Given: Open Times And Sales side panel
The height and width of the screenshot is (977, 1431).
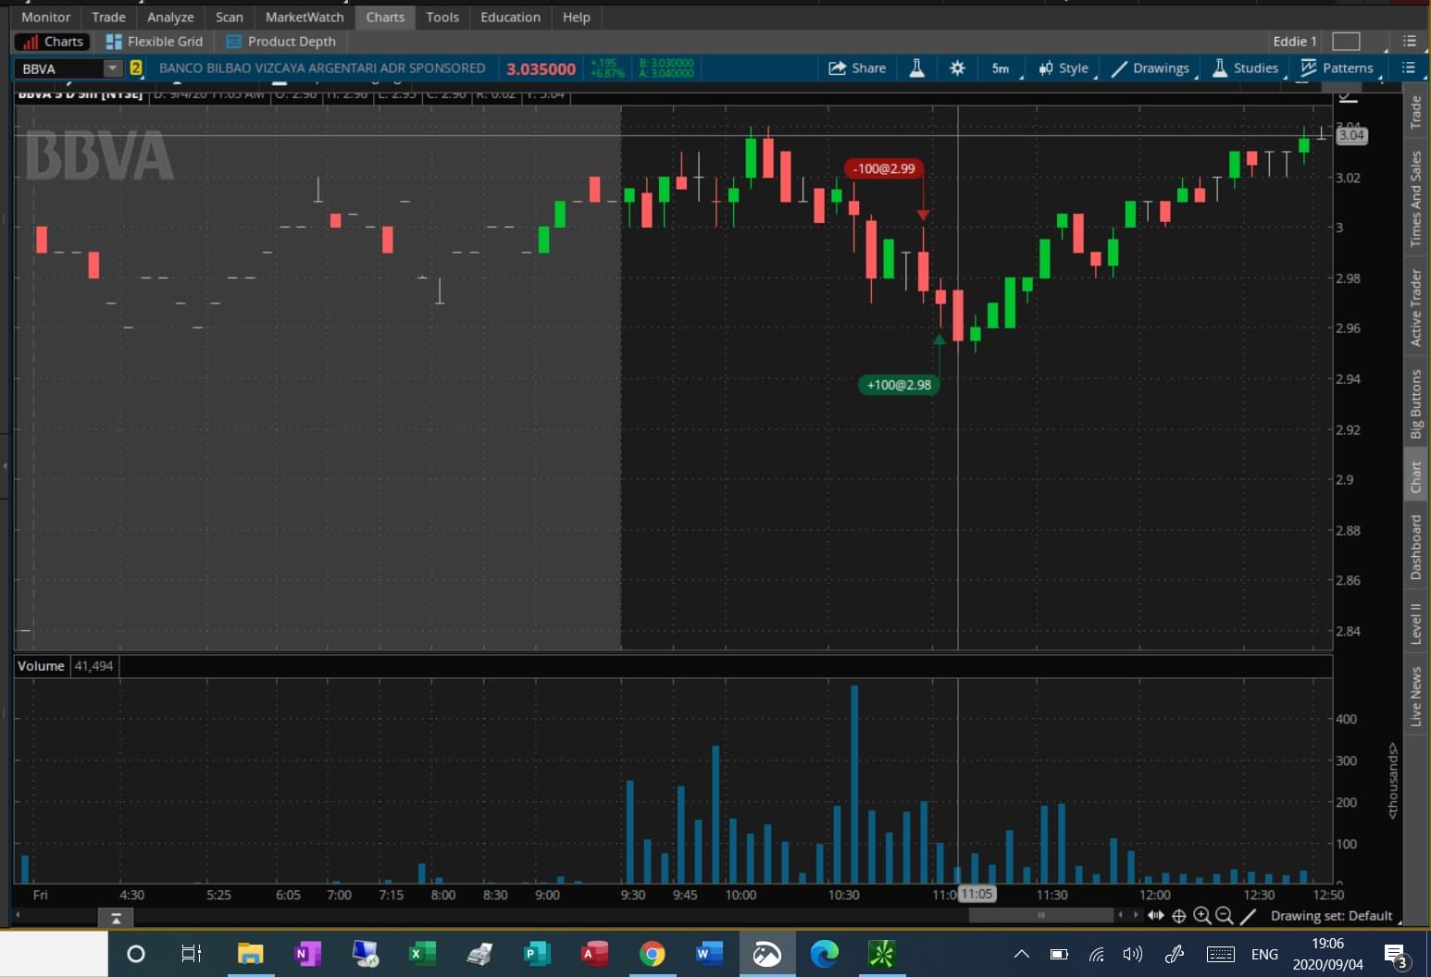Looking at the screenshot, I should pyautogui.click(x=1415, y=198).
